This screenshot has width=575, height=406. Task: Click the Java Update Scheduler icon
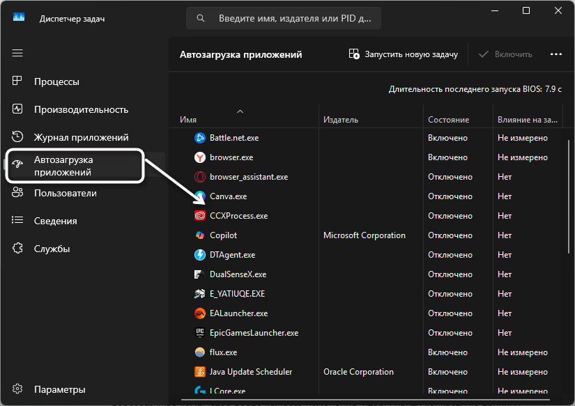coord(199,372)
